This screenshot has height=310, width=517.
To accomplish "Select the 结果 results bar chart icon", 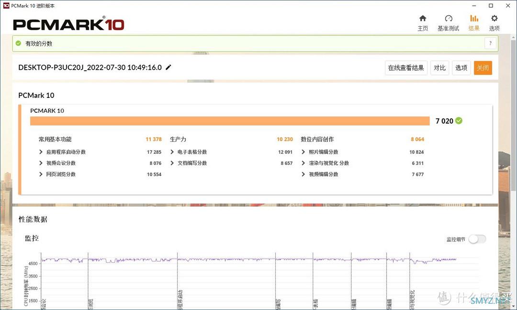I will [474, 19].
